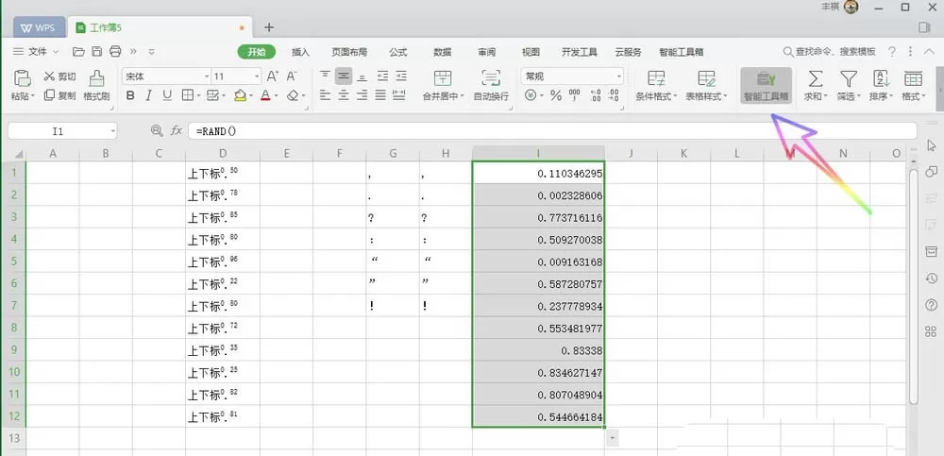The width and height of the screenshot is (944, 456).
Task: Click the insert function fx icon
Action: [x=177, y=130]
